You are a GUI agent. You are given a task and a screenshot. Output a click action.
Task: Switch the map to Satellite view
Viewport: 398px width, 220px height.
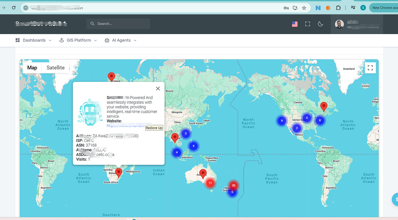click(x=55, y=68)
